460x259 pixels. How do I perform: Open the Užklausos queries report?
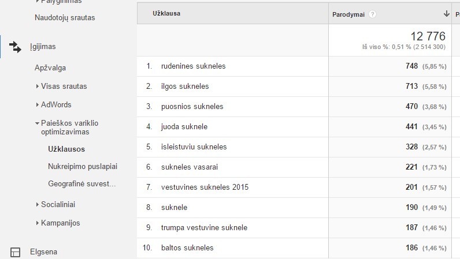[66, 149]
